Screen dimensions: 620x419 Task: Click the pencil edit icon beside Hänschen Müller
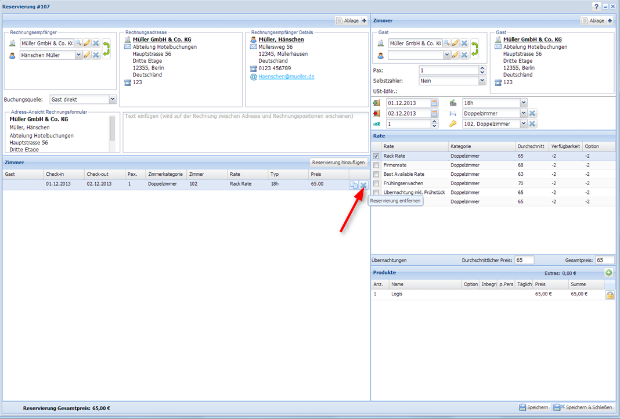pos(87,55)
